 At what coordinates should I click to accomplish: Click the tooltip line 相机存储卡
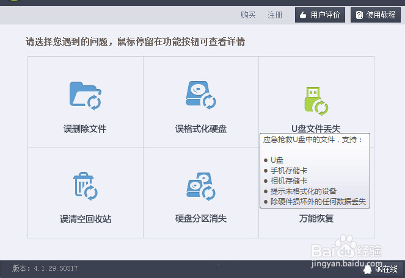tap(289, 181)
